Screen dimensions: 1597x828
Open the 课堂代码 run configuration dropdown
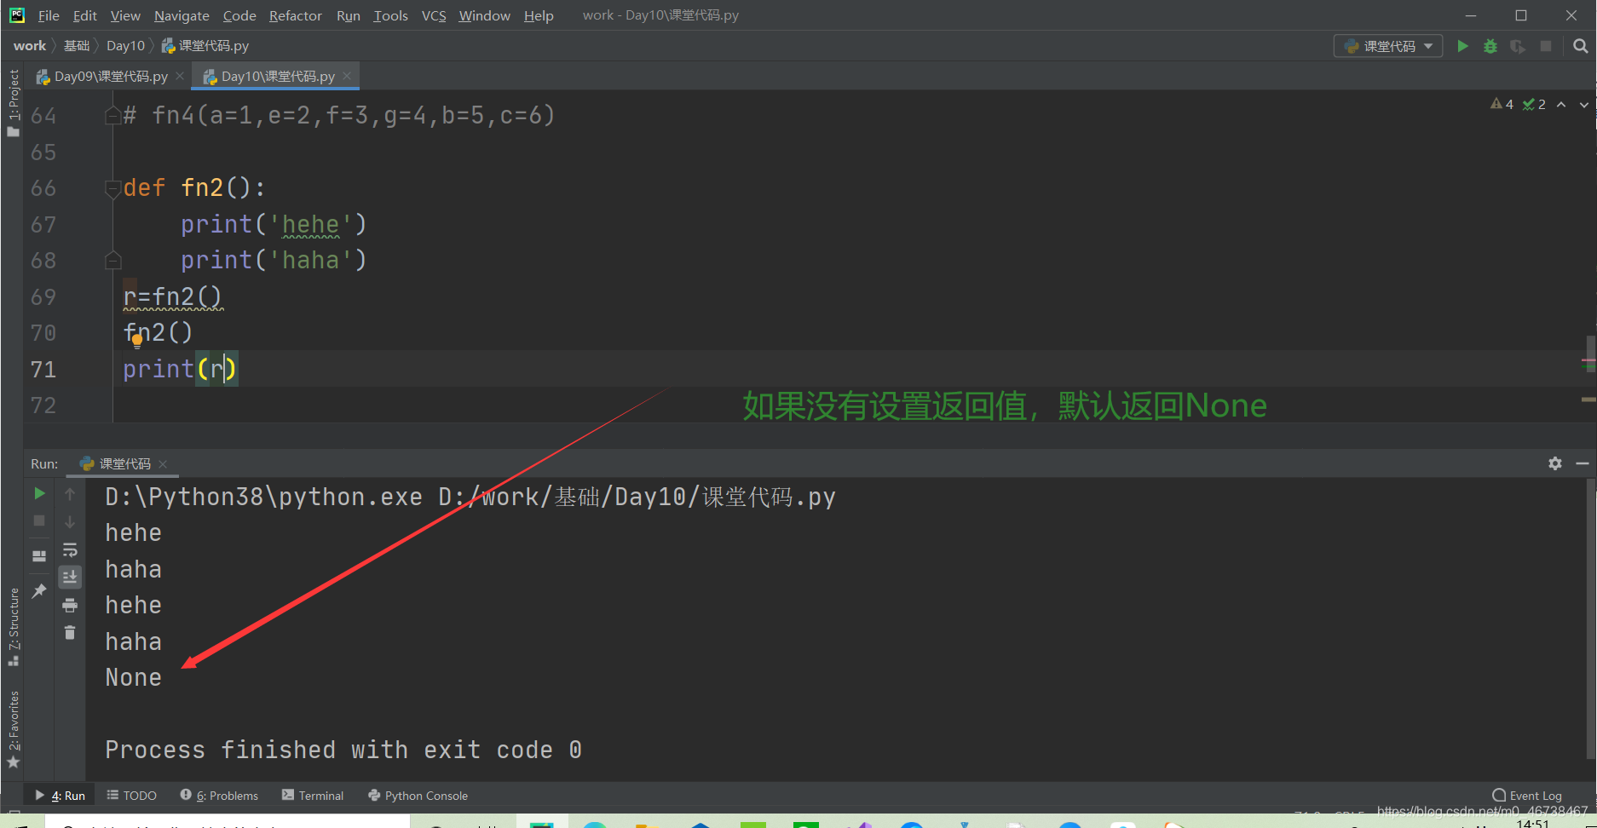[1388, 46]
